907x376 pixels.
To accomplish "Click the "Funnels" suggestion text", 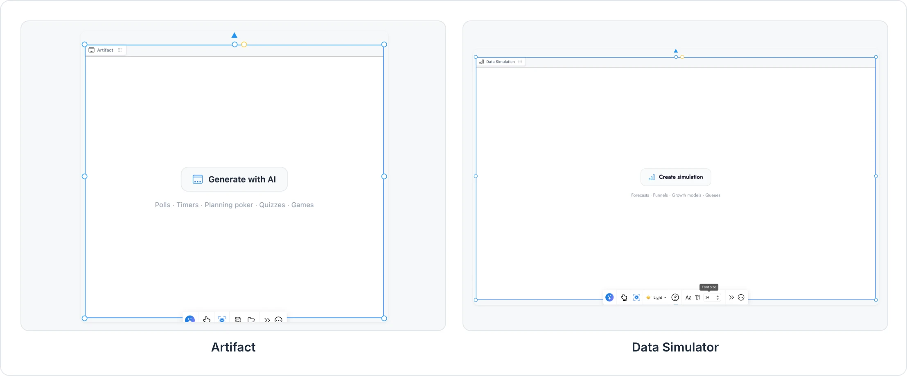I will 660,195.
